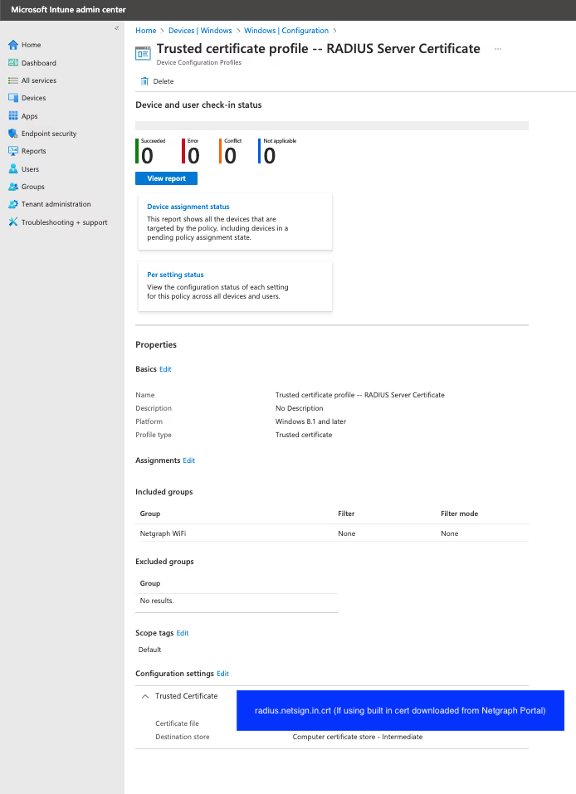This screenshot has width=576, height=794.
Task: Open the Per setting status report
Action: 175,275
